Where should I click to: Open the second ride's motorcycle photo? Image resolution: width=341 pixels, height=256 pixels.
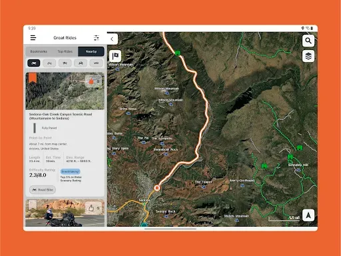(x=65, y=213)
